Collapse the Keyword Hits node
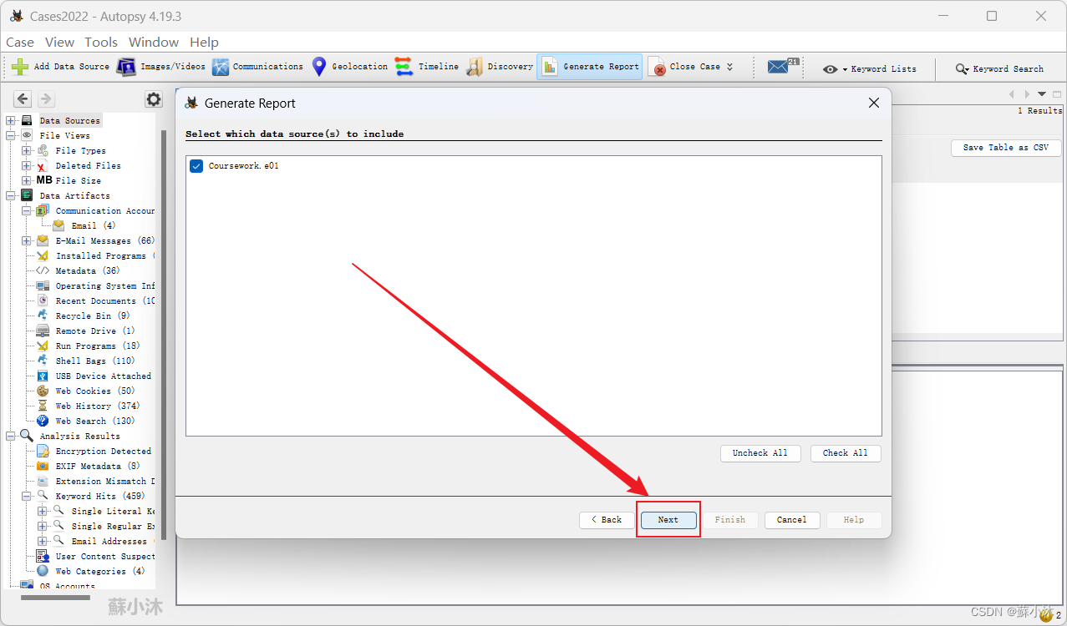 pos(27,497)
